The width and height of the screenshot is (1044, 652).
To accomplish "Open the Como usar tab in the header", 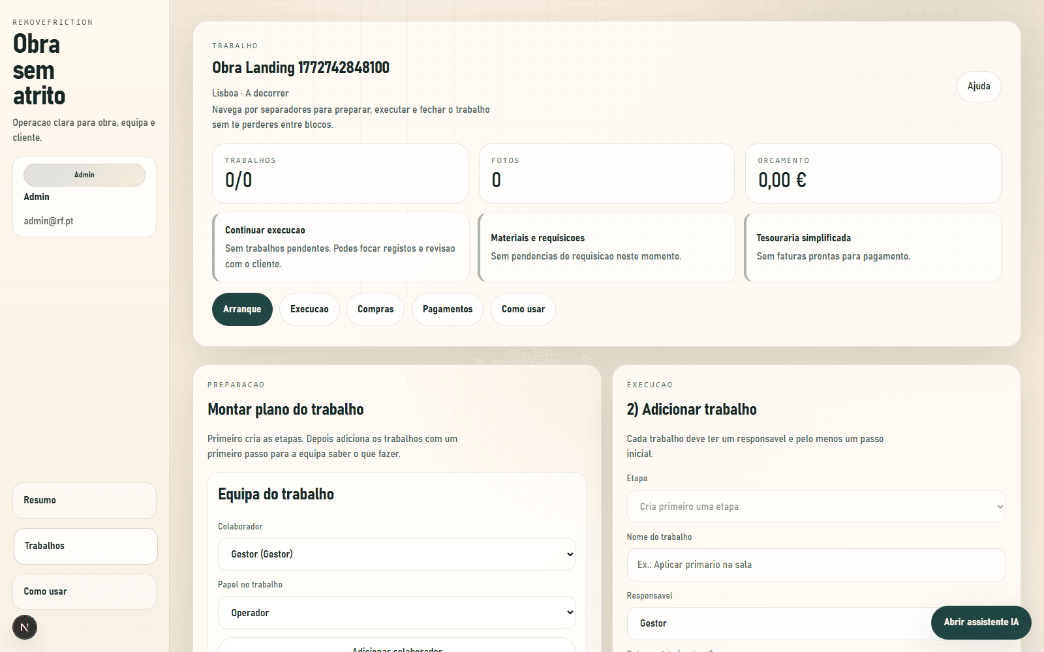I will click(x=523, y=309).
